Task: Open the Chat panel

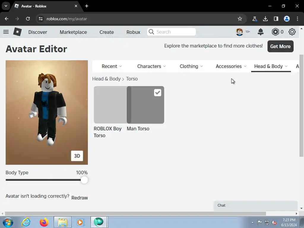Action: 256,205
